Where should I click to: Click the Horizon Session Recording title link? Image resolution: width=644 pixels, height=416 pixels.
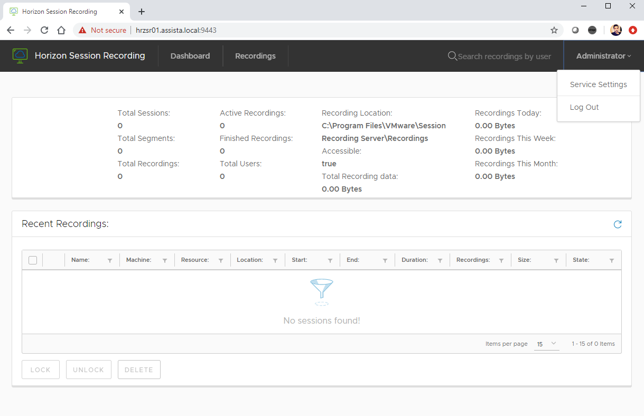pyautogui.click(x=90, y=55)
